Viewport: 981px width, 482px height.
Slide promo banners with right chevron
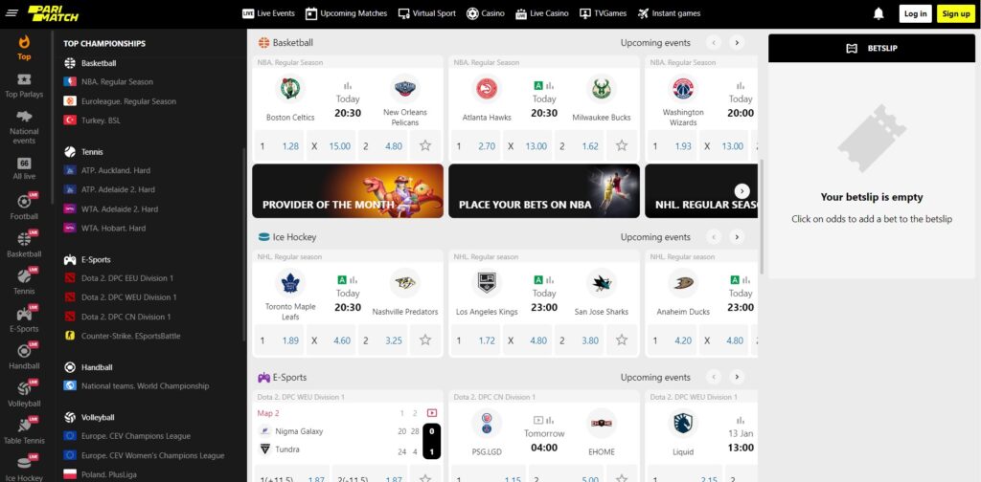(x=742, y=191)
